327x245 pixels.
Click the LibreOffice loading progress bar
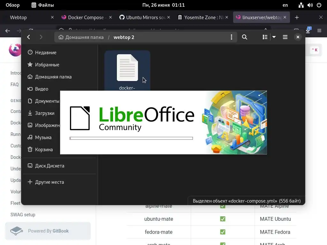(131, 138)
